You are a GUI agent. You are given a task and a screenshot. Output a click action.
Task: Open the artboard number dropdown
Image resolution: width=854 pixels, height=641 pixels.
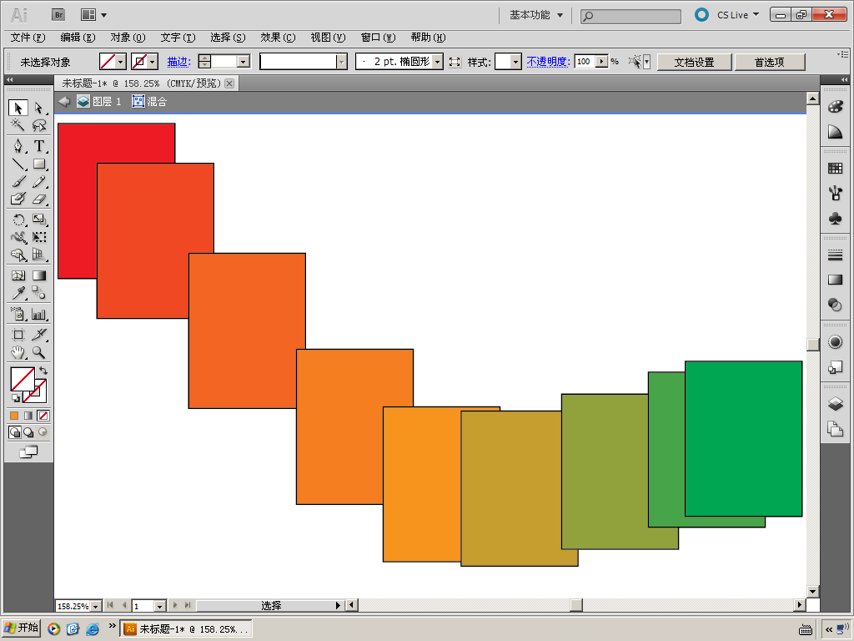point(159,606)
